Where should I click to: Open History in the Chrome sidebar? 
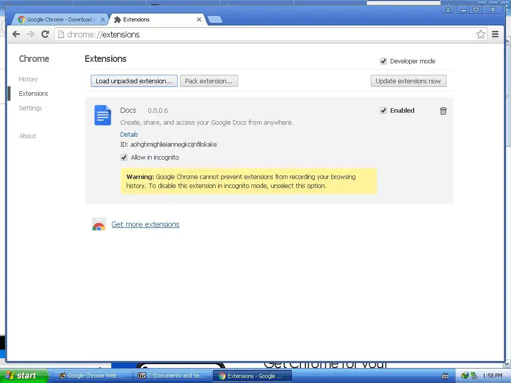28,79
